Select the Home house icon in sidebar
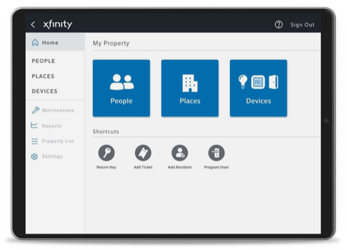 coord(35,42)
